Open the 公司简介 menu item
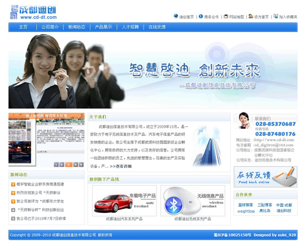The image size is (306, 243). [x=50, y=27]
